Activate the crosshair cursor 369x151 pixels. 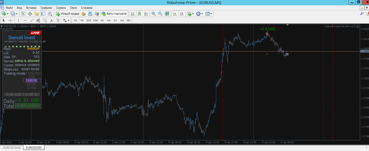tap(10, 20)
